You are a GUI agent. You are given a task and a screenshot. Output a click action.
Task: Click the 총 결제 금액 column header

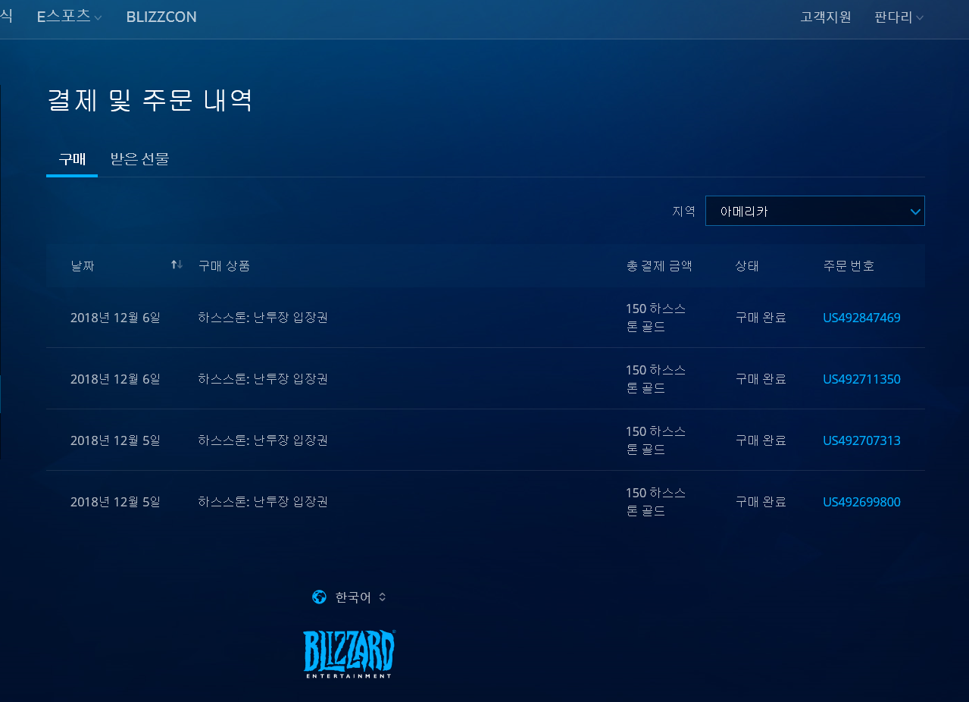click(x=659, y=265)
